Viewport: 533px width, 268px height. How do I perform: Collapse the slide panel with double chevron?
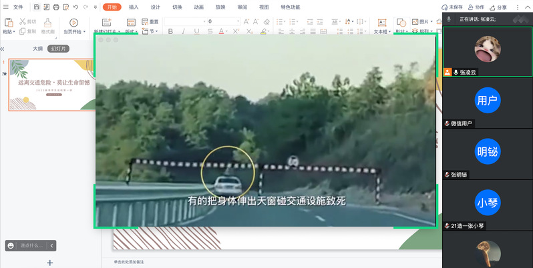click(3, 49)
